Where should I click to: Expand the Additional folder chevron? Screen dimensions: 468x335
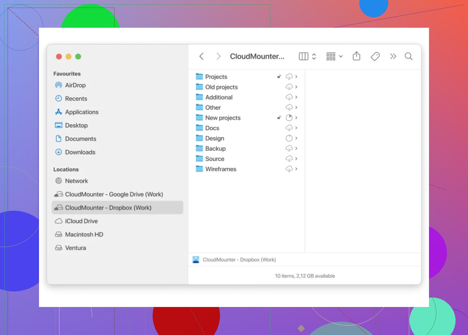click(296, 97)
